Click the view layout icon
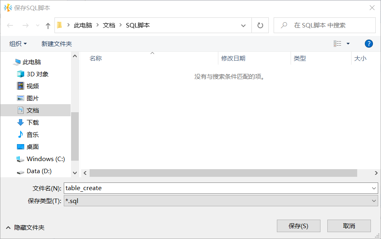Viewport: 381px width, 239px height. point(337,44)
